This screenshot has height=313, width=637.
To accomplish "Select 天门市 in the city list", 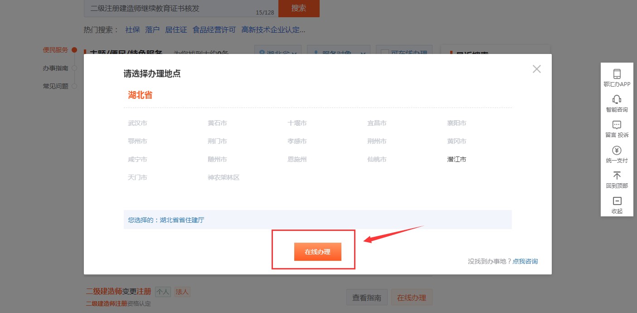I will 137,177.
